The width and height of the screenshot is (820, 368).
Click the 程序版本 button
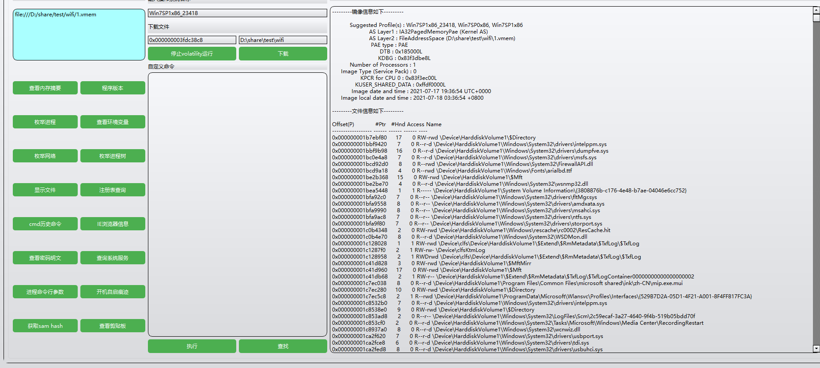pos(113,88)
